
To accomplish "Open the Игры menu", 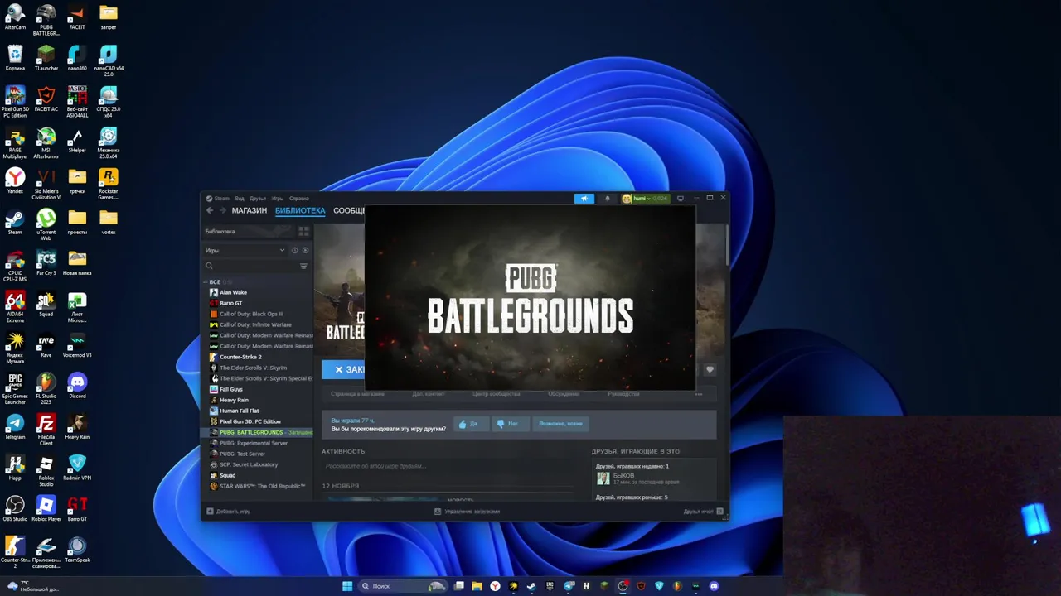I will [x=278, y=199].
